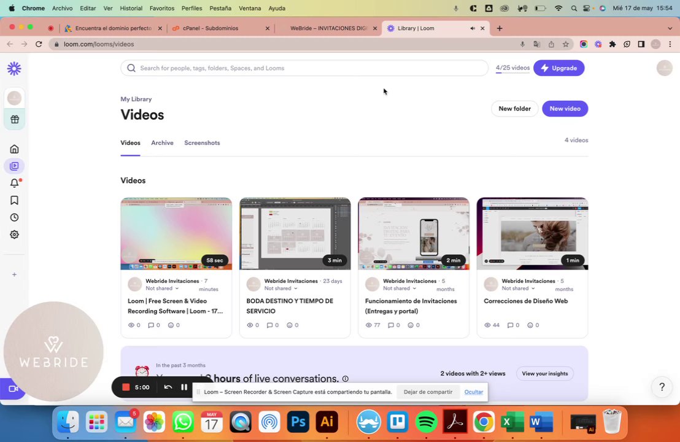Open Chrome side panel icon

tap(641, 44)
